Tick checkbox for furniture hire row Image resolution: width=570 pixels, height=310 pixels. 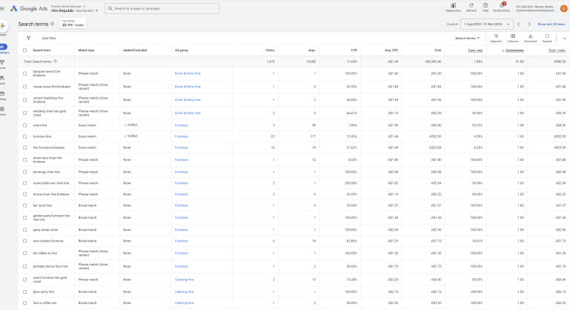coord(24,136)
